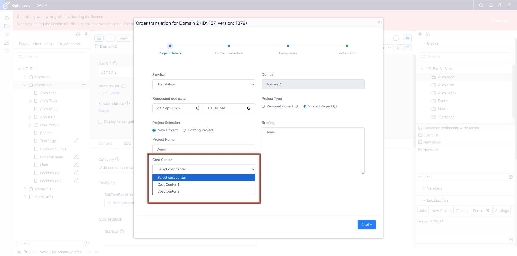Image resolution: width=517 pixels, height=256 pixels.
Task: Click the edit pencil beside Editorial page
Action: tap(76, 157)
